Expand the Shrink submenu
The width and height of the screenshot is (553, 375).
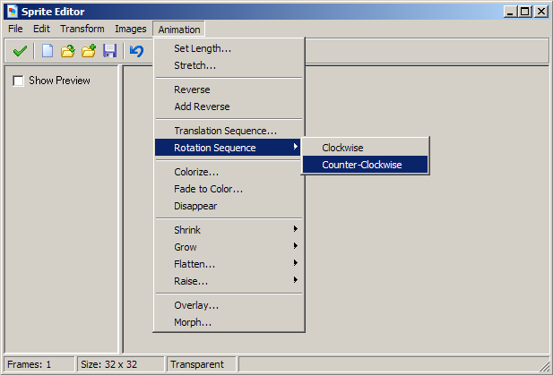point(229,230)
